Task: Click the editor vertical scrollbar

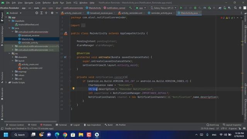Action: click(x=243, y=68)
